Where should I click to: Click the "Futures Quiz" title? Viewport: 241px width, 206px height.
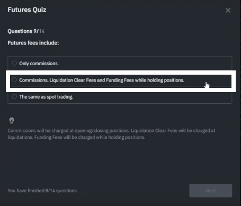click(x=27, y=10)
